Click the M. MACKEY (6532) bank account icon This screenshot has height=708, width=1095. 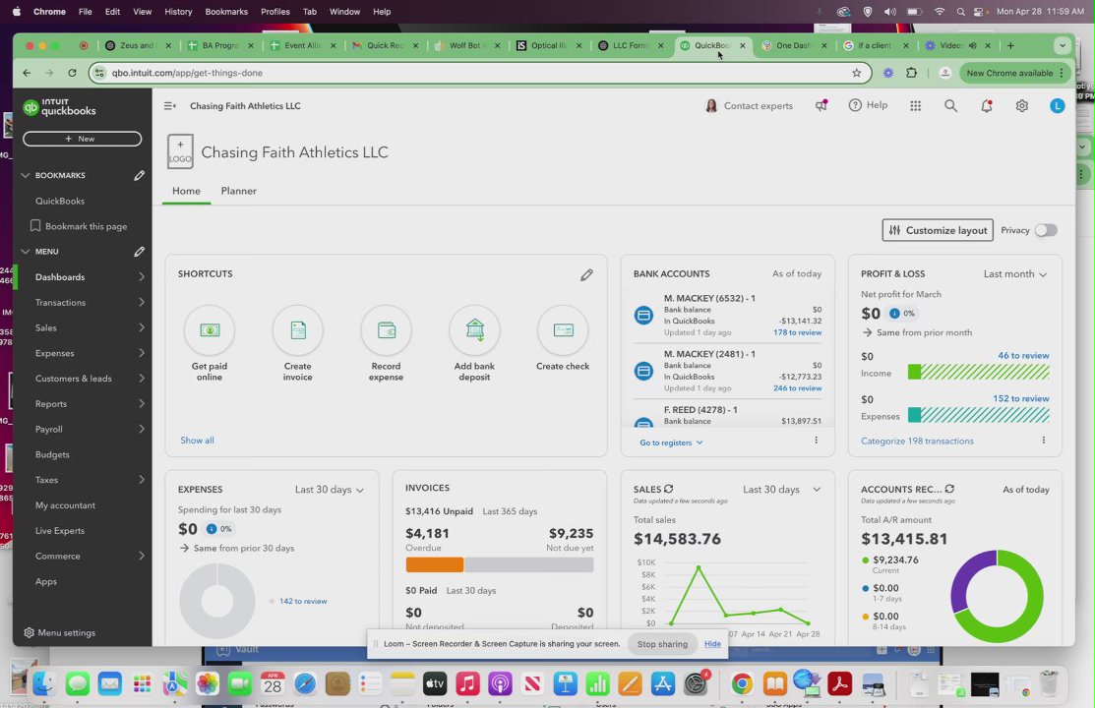(643, 316)
